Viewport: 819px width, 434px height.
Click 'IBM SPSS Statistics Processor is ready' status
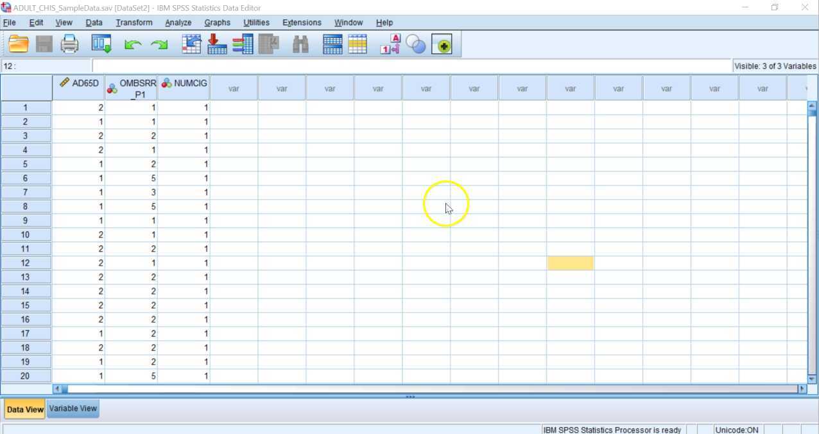[x=612, y=430]
